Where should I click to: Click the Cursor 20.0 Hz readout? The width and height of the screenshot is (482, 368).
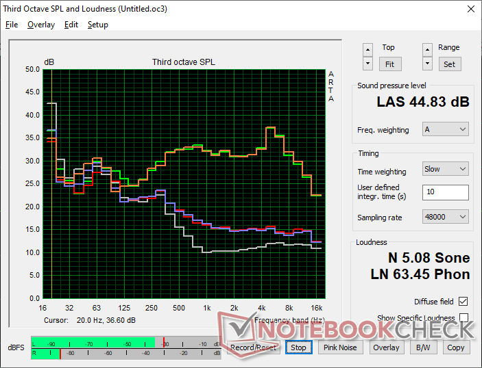[x=90, y=320]
